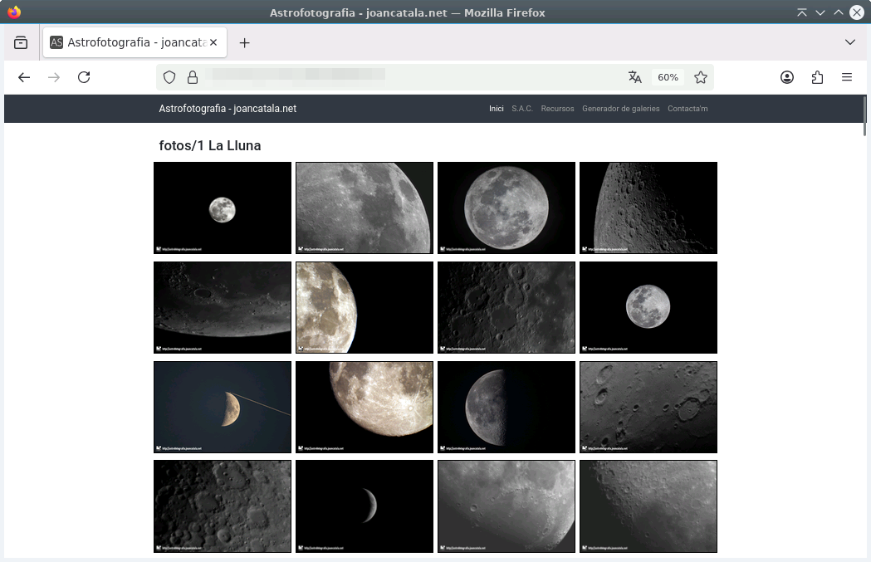Open the Extensions puzzle icon
The height and width of the screenshot is (562, 871).
(817, 77)
